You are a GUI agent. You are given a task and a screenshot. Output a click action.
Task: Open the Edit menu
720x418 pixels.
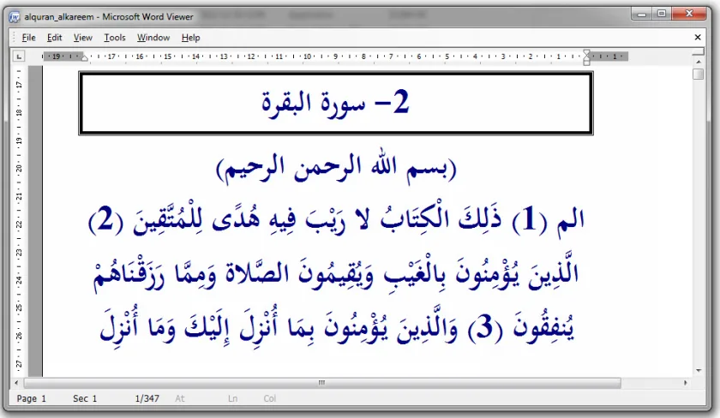[x=54, y=38]
